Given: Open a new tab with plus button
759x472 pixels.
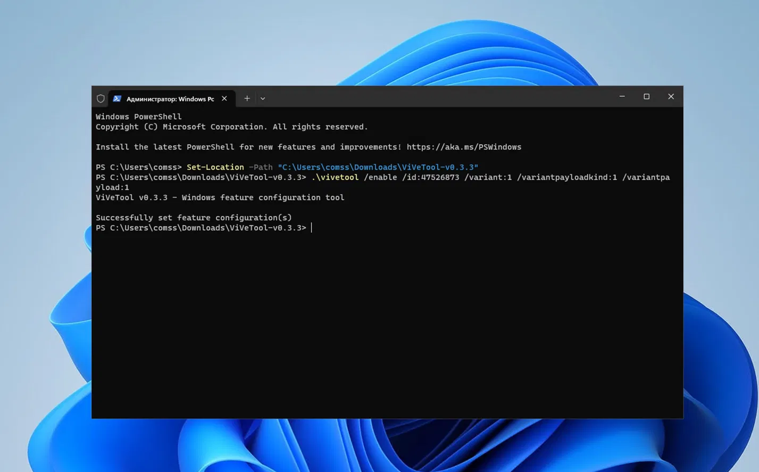Looking at the screenshot, I should tap(247, 98).
